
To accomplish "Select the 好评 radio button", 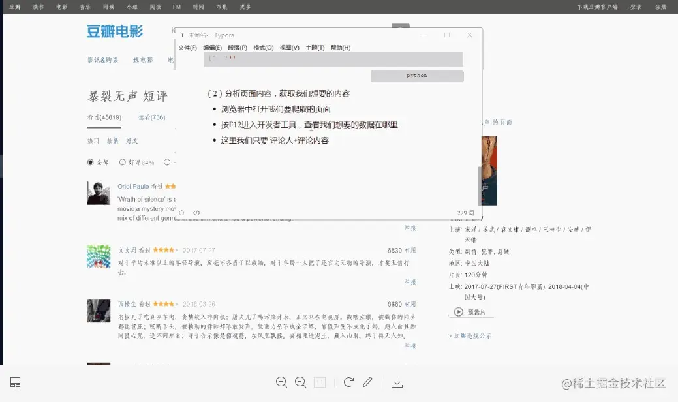I will [123, 162].
